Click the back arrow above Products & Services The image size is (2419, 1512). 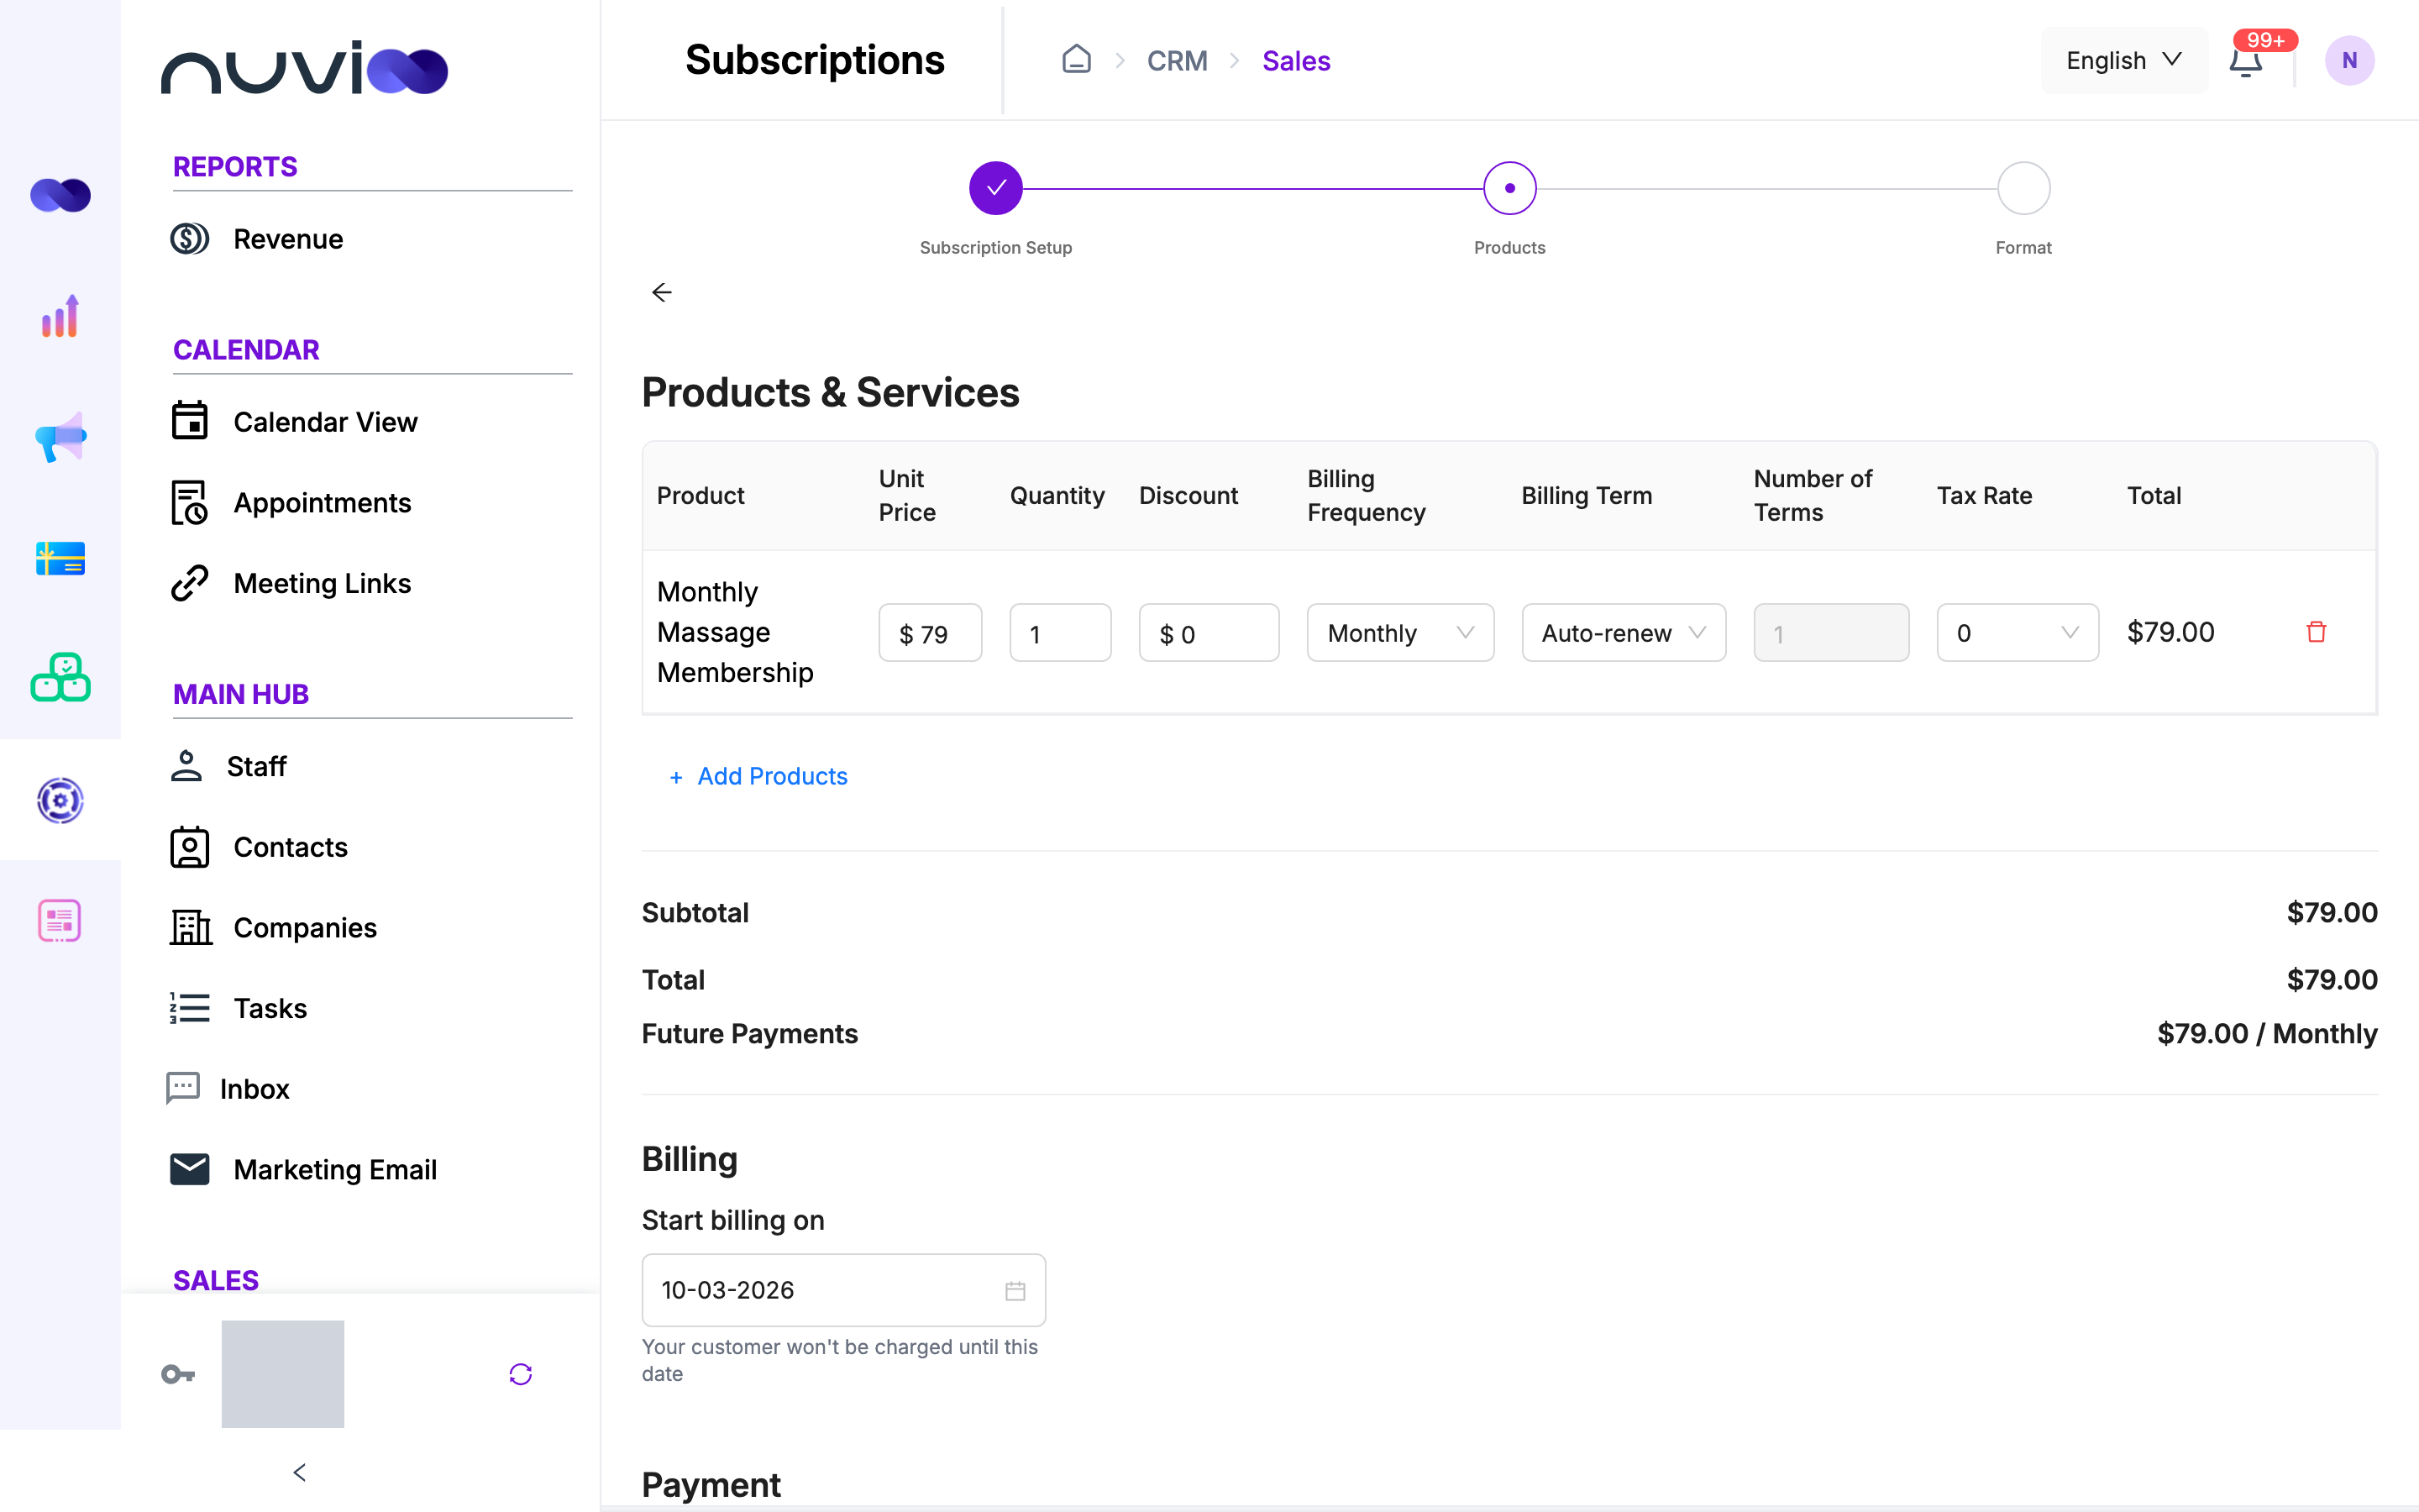(662, 292)
